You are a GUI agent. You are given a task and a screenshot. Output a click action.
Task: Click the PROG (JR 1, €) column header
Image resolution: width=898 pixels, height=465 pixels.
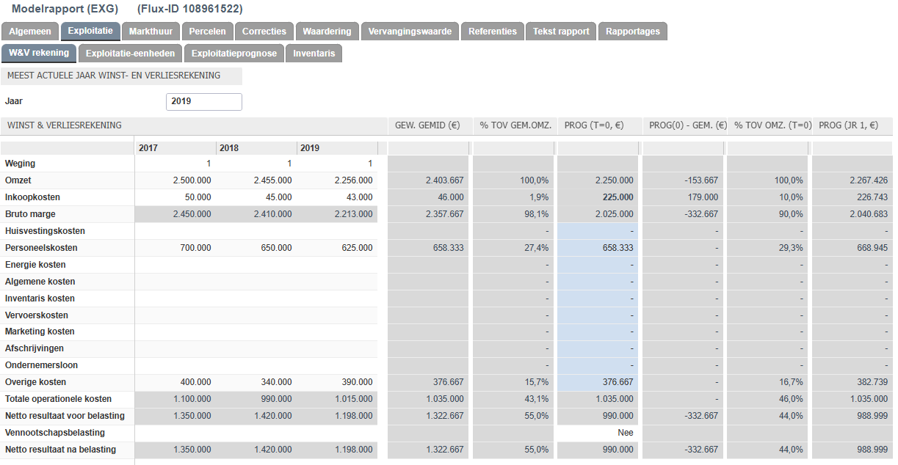(x=848, y=125)
